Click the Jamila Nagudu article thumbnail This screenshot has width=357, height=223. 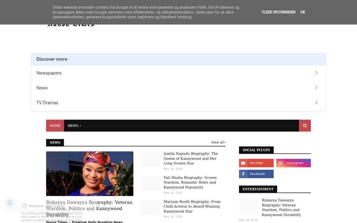click(x=151, y=159)
